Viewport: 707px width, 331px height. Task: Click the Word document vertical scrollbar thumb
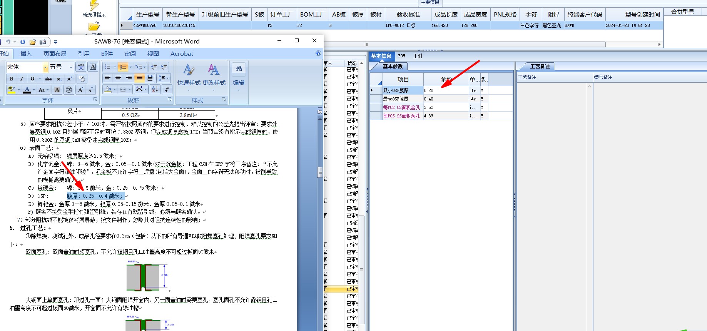point(320,172)
